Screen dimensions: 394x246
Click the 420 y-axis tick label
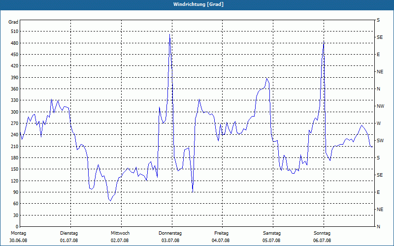(x=15, y=66)
